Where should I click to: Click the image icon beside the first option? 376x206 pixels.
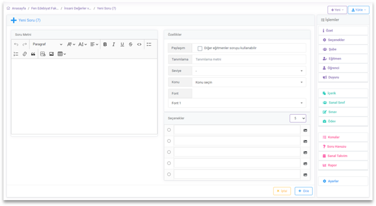click(x=305, y=130)
